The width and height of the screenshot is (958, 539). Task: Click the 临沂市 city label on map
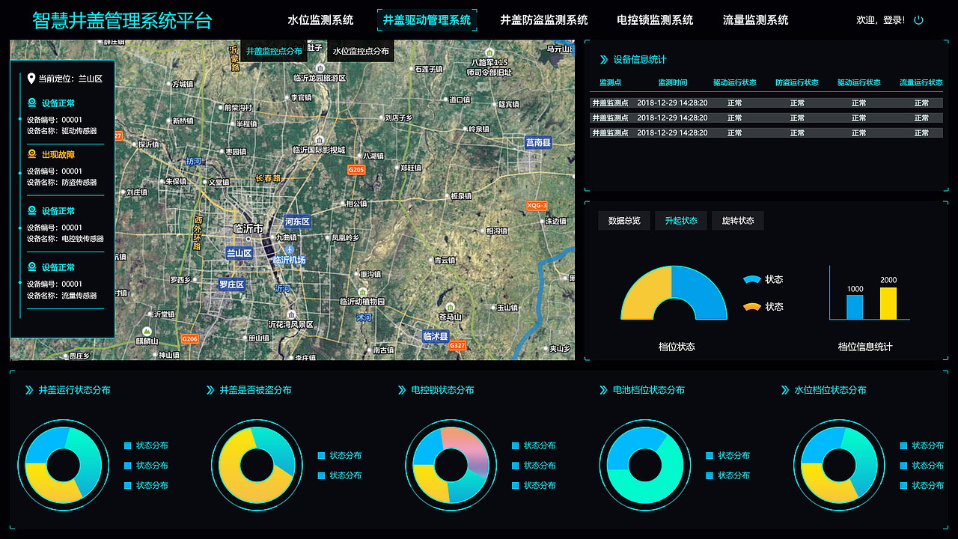coord(248,228)
